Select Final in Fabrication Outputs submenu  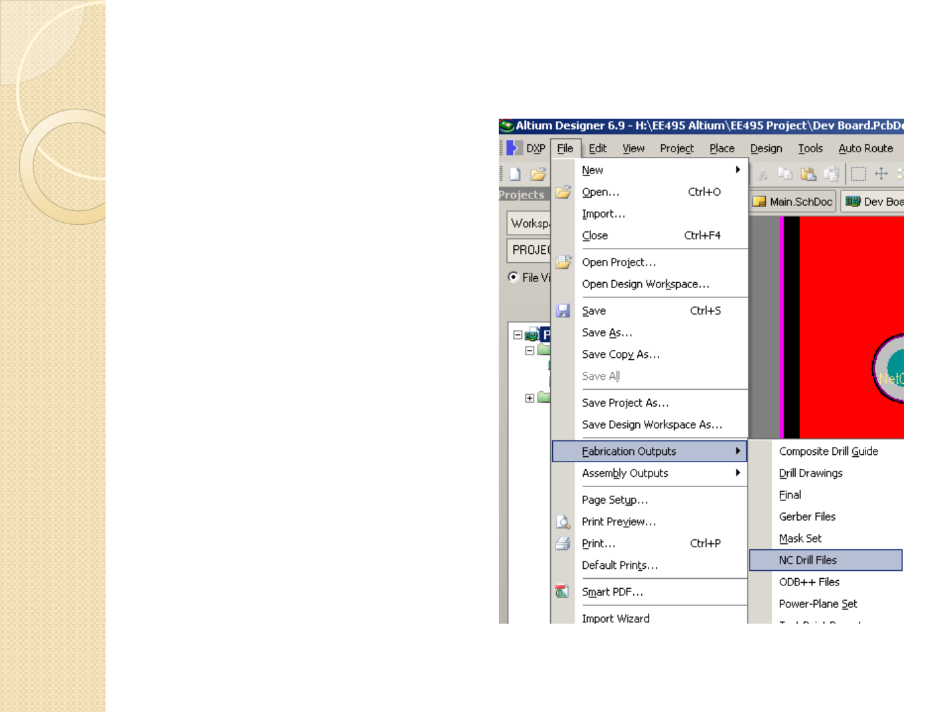[x=826, y=495]
